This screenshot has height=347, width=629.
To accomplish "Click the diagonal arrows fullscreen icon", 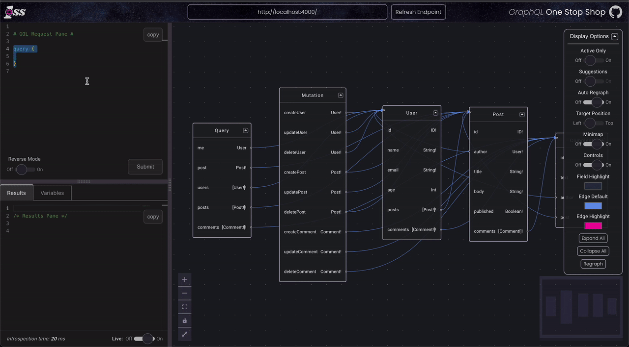I will pos(185,334).
